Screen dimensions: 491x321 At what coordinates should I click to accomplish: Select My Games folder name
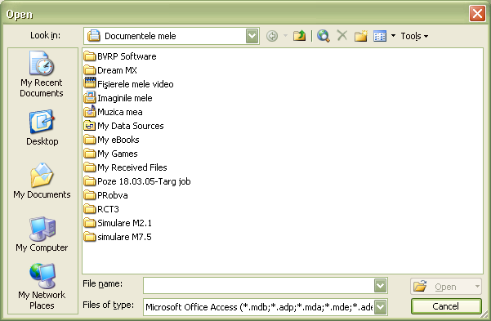pyautogui.click(x=118, y=154)
